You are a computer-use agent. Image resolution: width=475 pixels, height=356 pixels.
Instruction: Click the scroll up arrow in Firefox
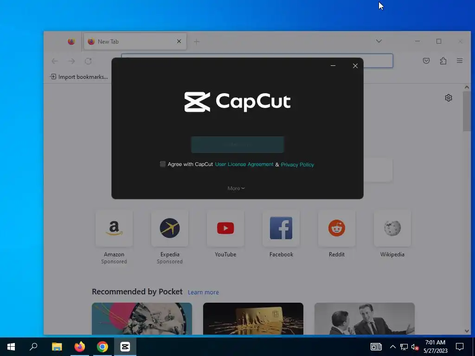tap(467, 87)
